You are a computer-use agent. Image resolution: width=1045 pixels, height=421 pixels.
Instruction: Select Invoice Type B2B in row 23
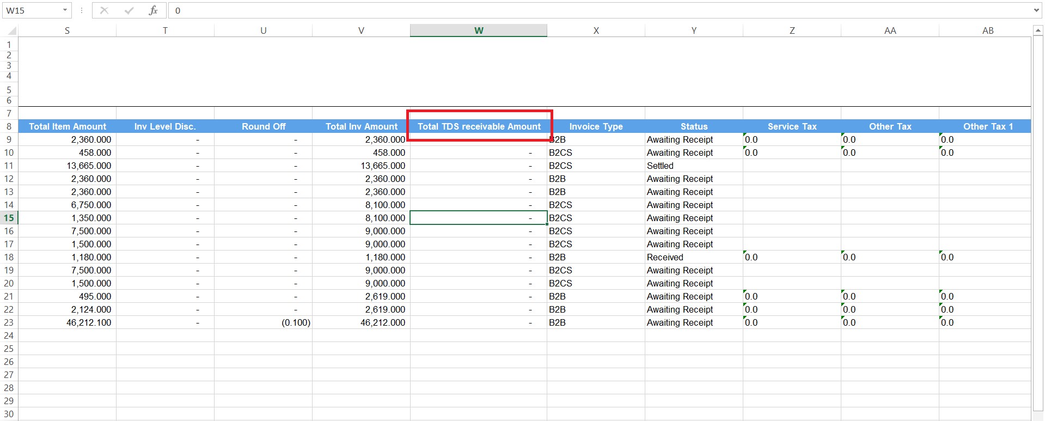click(x=596, y=322)
